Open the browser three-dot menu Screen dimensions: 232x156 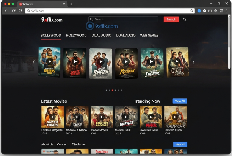pyautogui.click(x=227, y=11)
